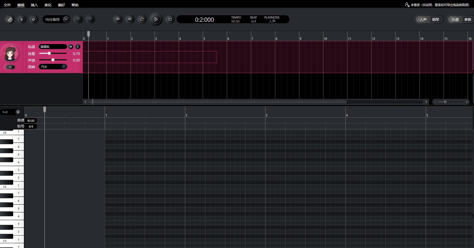Switch playmode to 钢琴

tap(436, 19)
